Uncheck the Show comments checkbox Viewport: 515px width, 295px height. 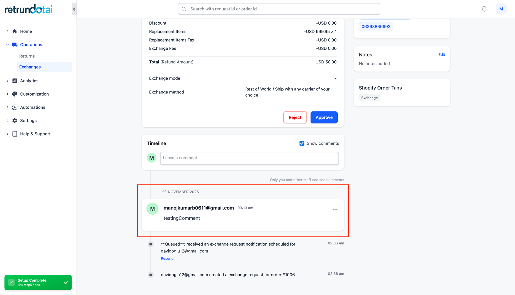click(x=302, y=143)
